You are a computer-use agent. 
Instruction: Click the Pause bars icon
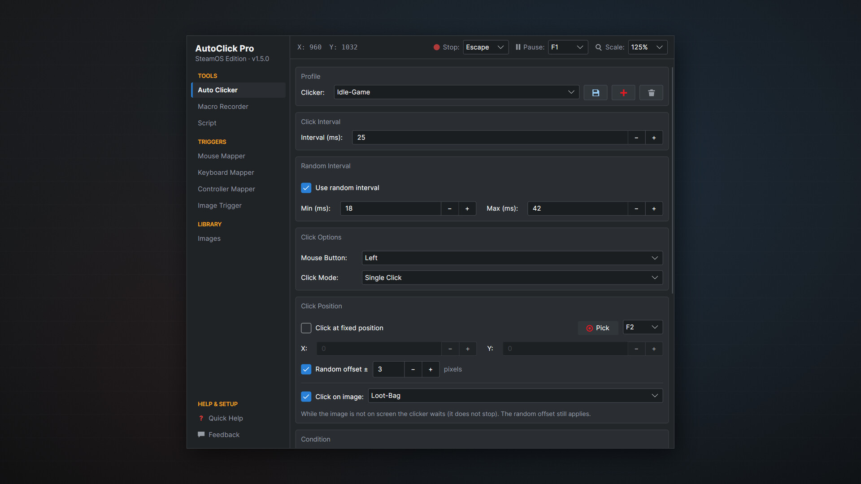(x=518, y=47)
